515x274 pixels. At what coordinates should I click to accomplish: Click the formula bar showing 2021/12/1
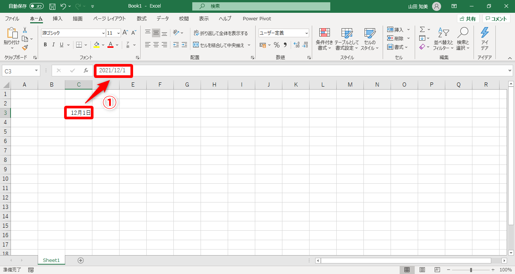coord(303,70)
